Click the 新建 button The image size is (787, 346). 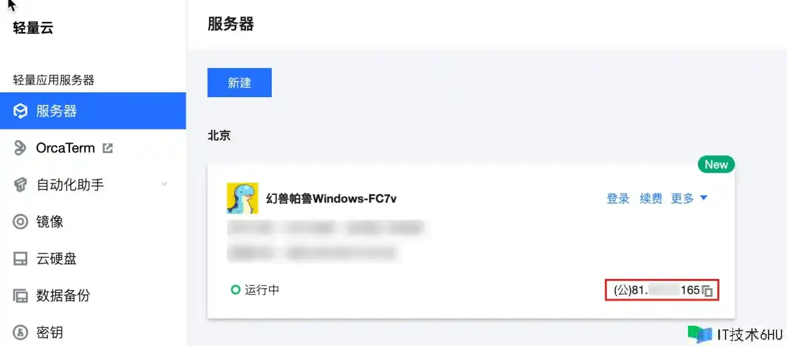click(239, 83)
